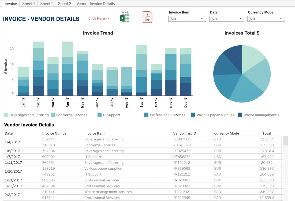Click the IT Support legend color square
The width and height of the screenshot is (295, 201).
pyautogui.click(x=99, y=115)
